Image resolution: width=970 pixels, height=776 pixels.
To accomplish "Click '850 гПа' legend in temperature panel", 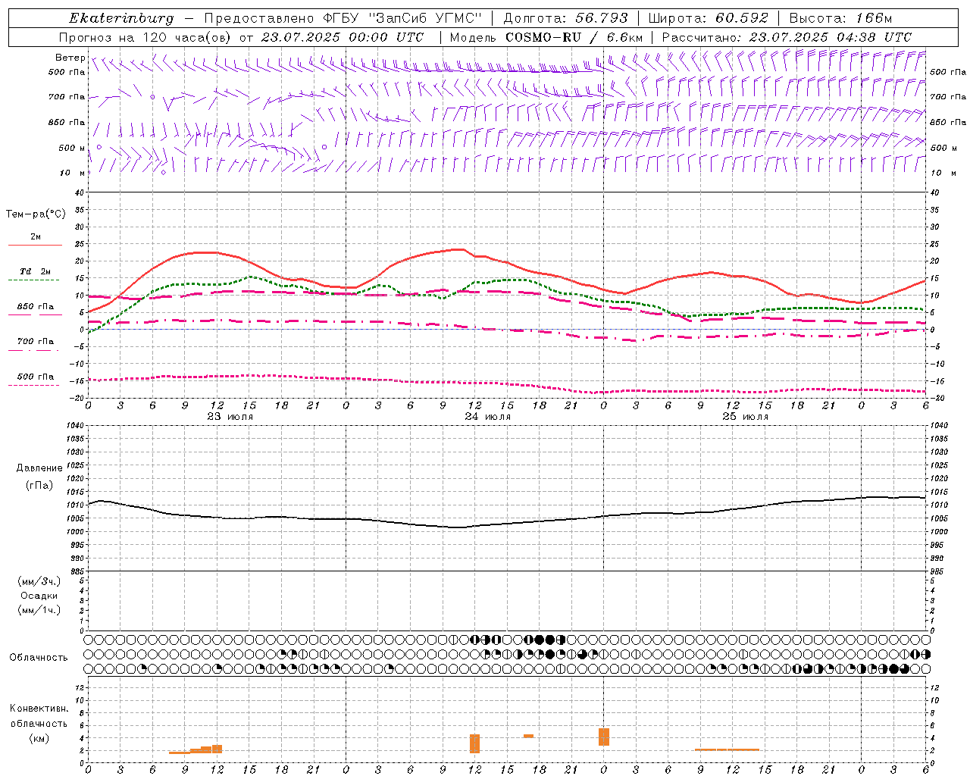I will pyautogui.click(x=36, y=307).
